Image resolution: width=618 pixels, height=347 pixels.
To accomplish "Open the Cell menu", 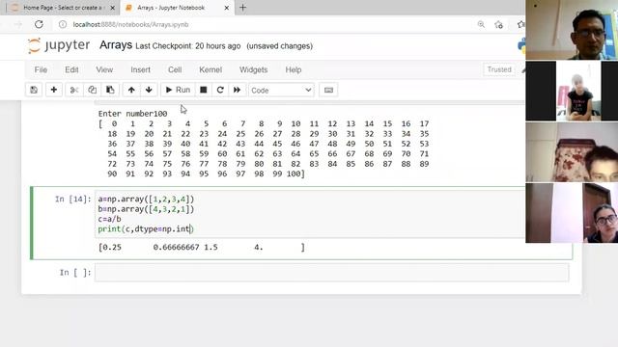I will click(175, 69).
